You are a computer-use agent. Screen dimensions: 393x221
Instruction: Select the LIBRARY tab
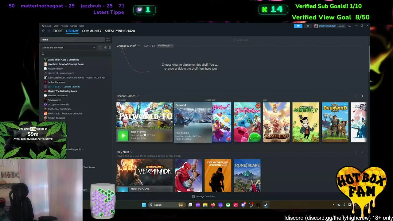pyautogui.click(x=72, y=31)
